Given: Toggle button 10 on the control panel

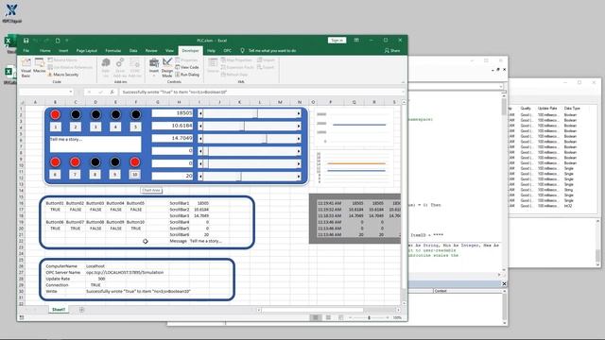Looking at the screenshot, I should (x=134, y=175).
